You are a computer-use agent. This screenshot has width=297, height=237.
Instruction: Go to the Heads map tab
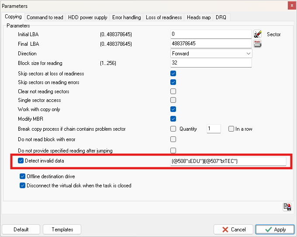click(199, 17)
